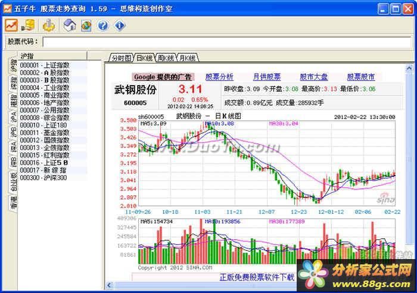Open the home page house icon
417x293 pixels.
pos(70,26)
